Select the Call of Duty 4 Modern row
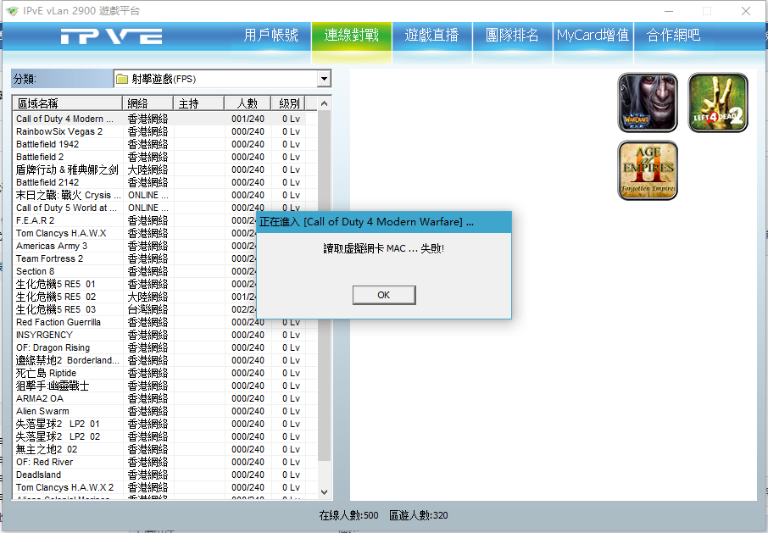The width and height of the screenshot is (768, 533). click(x=164, y=119)
